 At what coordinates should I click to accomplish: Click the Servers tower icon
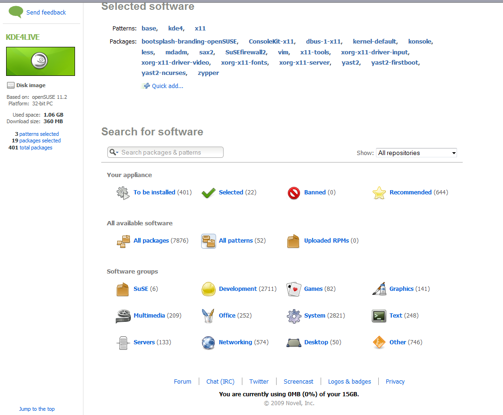123,343
